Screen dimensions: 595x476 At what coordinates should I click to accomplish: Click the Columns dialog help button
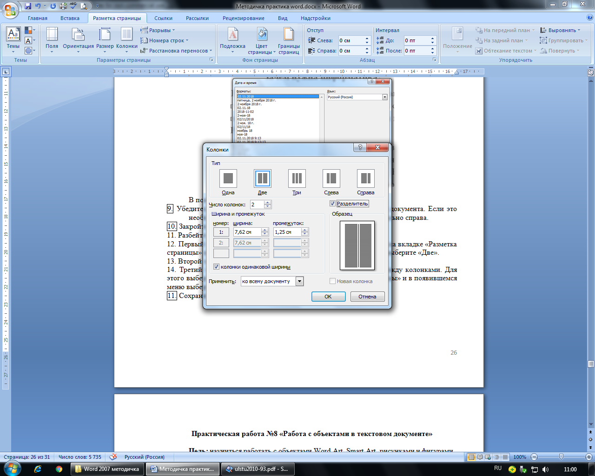360,147
